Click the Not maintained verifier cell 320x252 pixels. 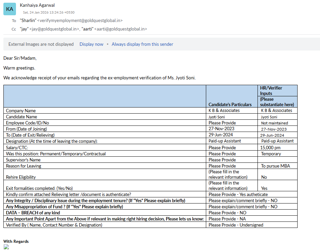[x=274, y=123]
